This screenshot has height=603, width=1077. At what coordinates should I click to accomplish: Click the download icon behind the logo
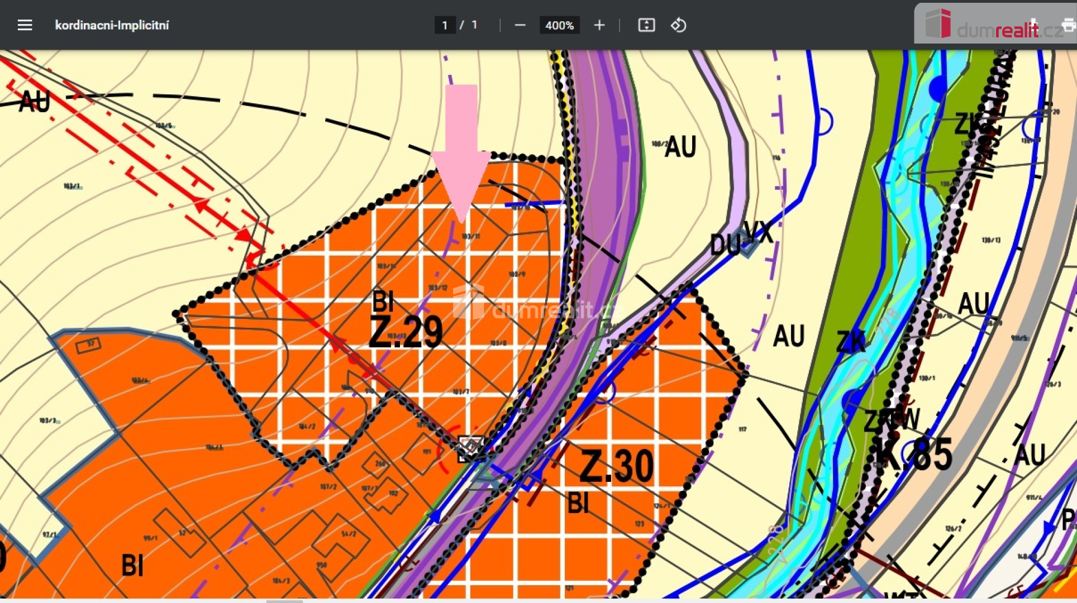1033,25
